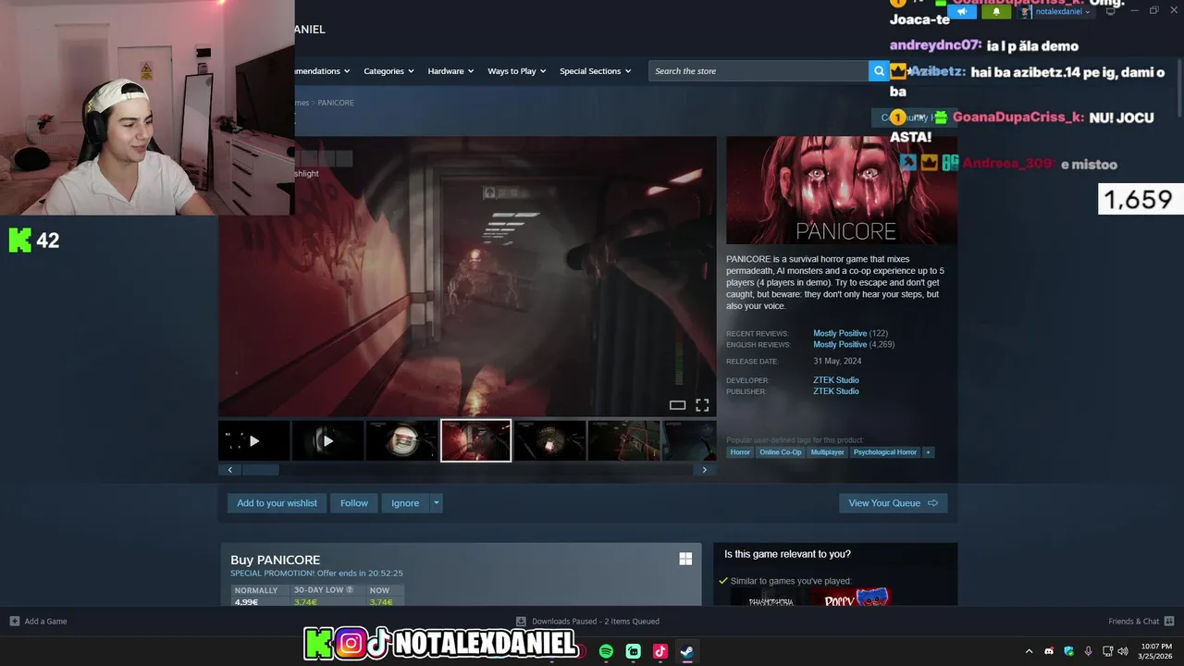Open the green notifications bell icon

coord(996,12)
